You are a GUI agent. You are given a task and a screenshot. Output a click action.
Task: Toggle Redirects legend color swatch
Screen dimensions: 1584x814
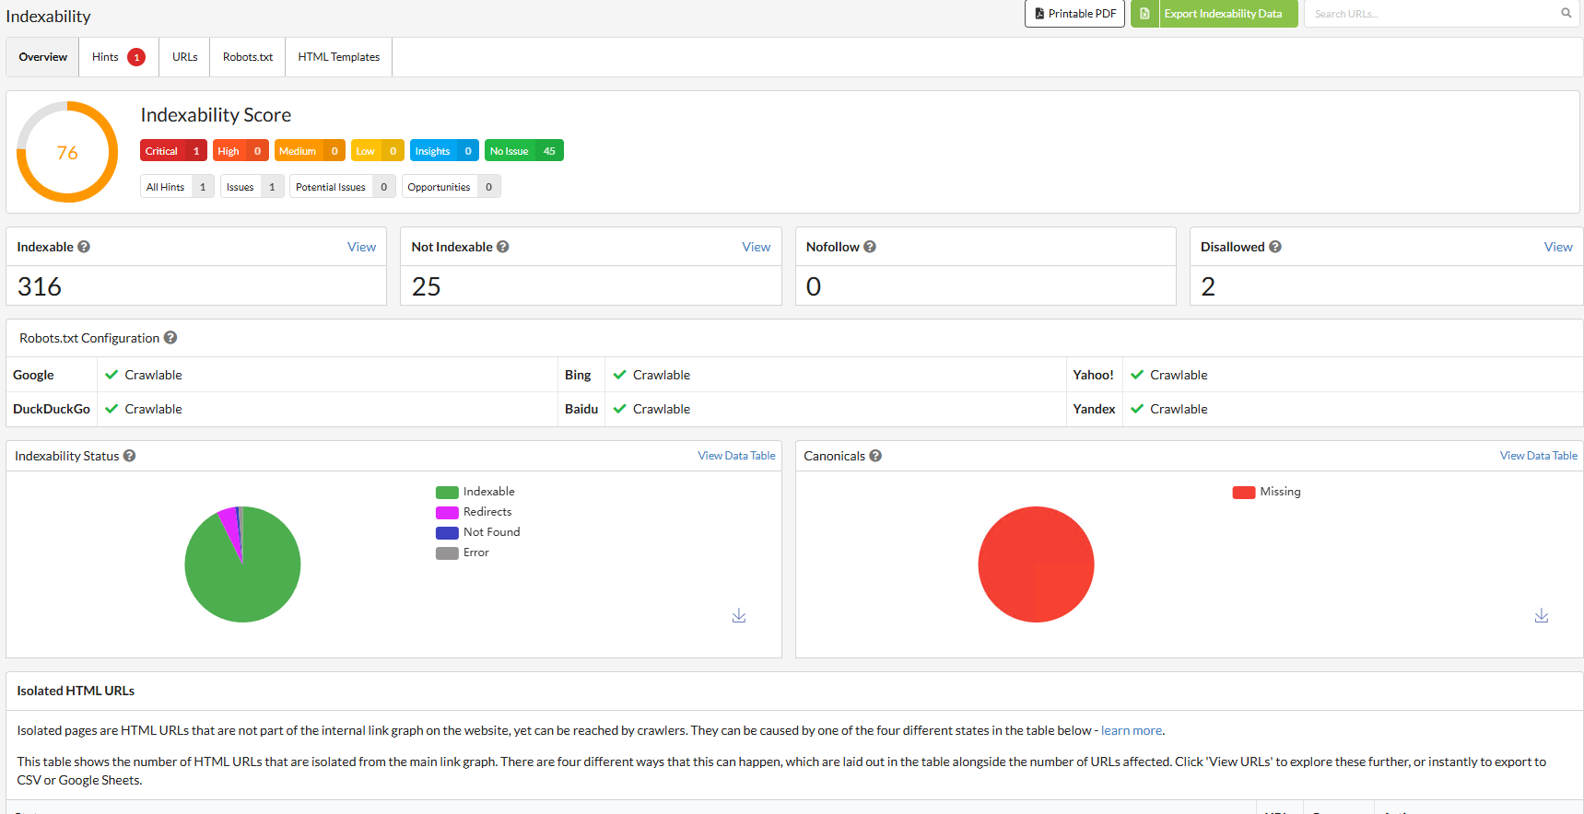click(x=447, y=513)
